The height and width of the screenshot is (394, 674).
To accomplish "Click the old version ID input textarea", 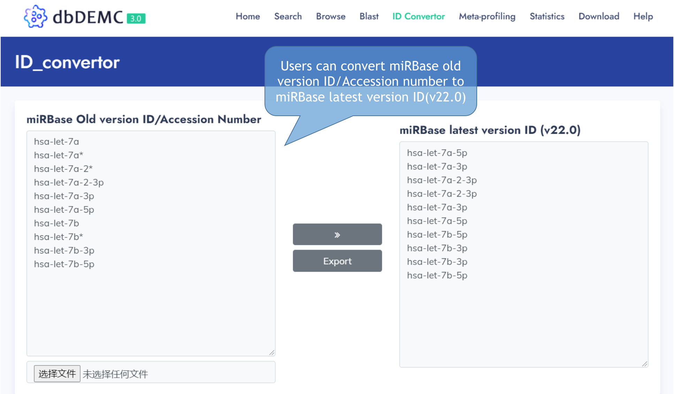I will 151,243.
